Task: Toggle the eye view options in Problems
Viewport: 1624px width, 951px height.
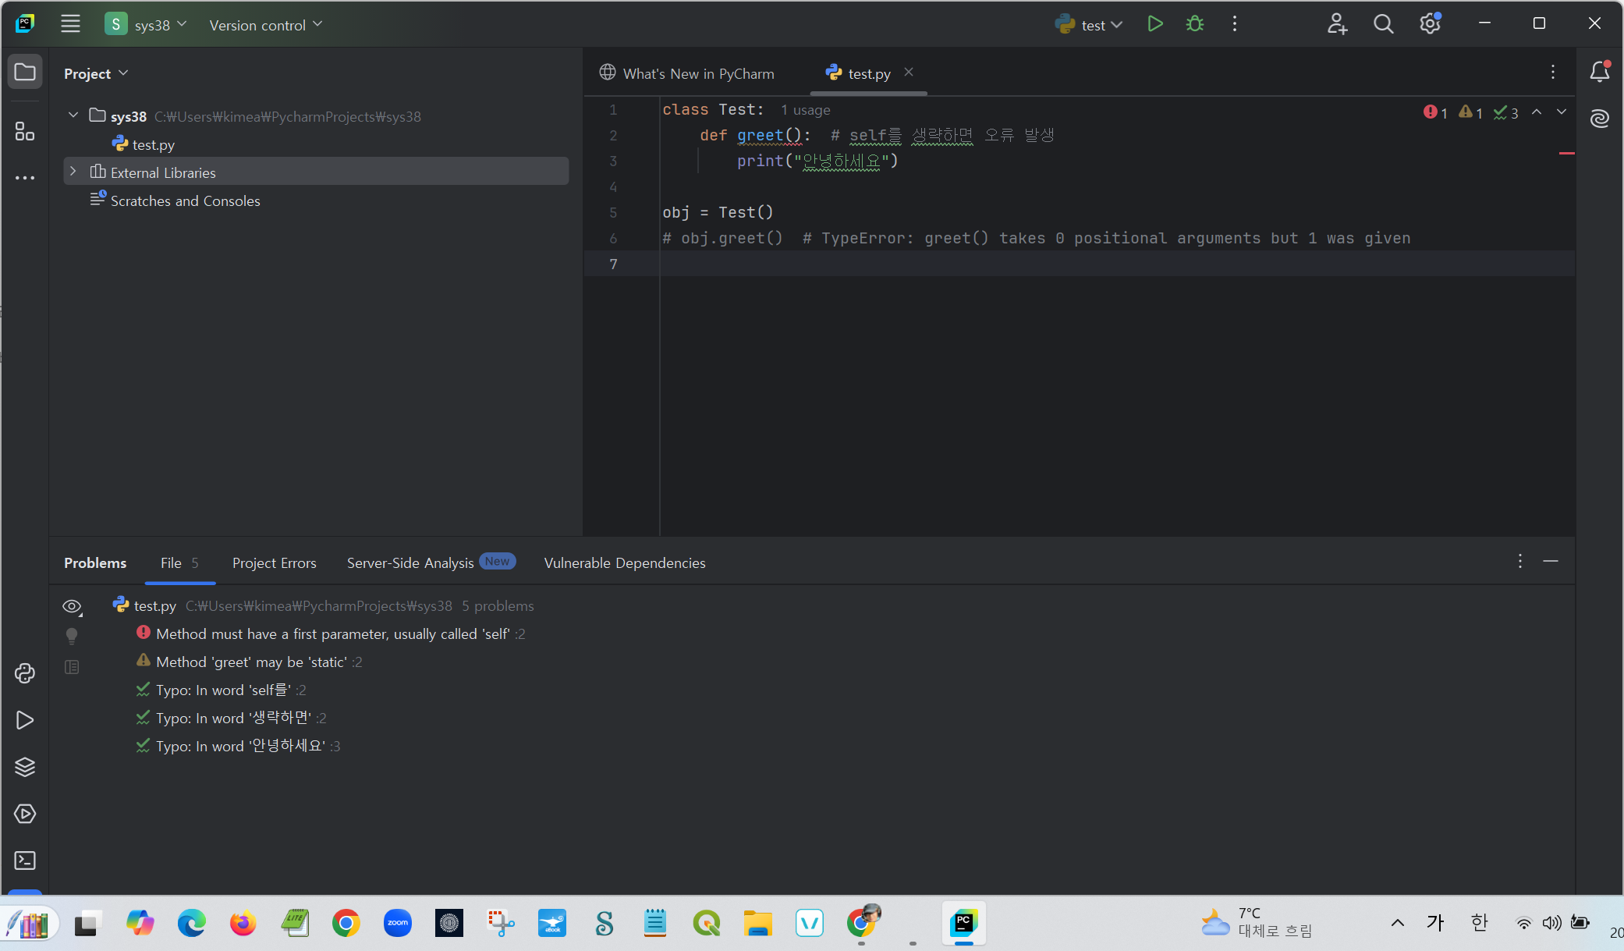Action: 72,606
